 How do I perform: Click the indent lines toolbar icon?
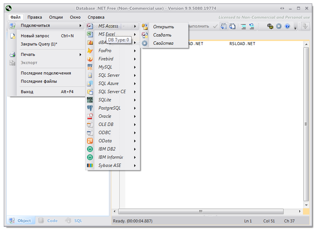[244, 26]
